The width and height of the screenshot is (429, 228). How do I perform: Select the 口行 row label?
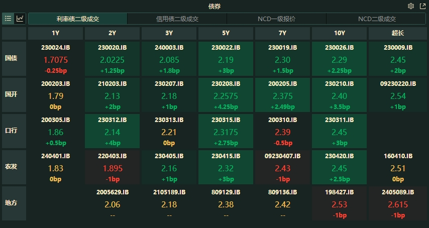[x=14, y=131]
